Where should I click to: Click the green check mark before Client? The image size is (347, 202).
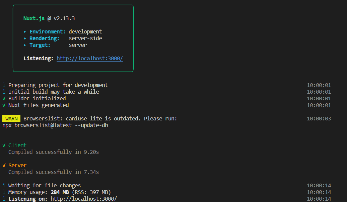[x=4, y=145]
